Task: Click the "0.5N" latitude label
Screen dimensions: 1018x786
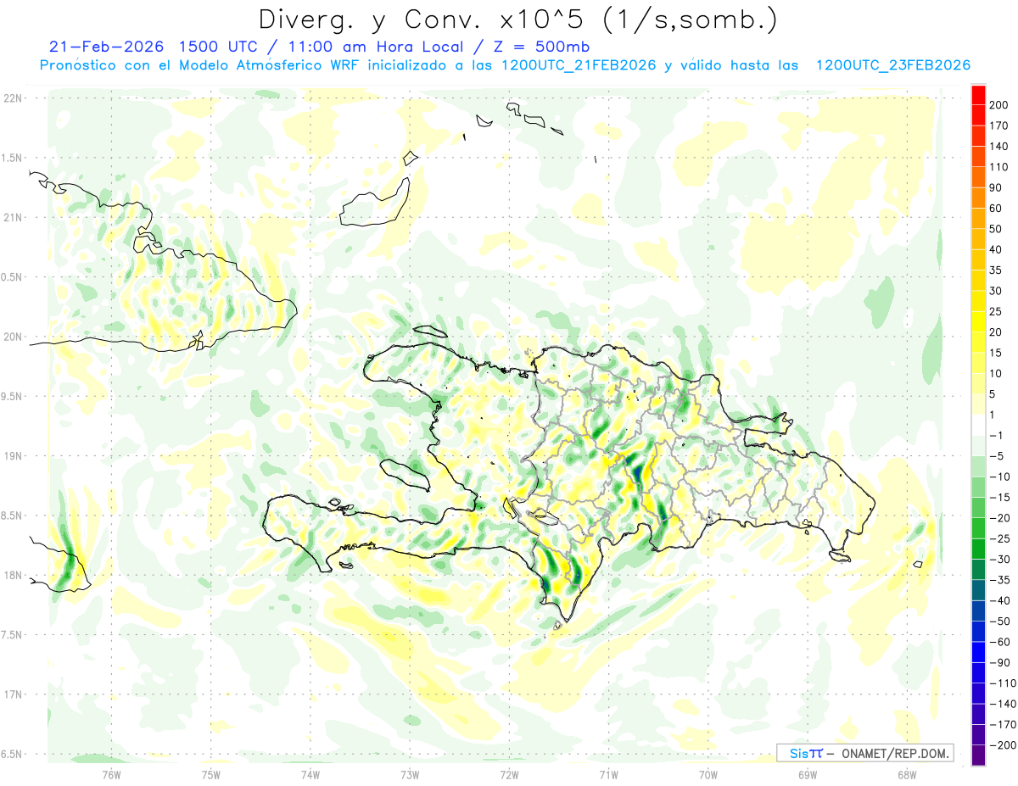Action: 12,277
